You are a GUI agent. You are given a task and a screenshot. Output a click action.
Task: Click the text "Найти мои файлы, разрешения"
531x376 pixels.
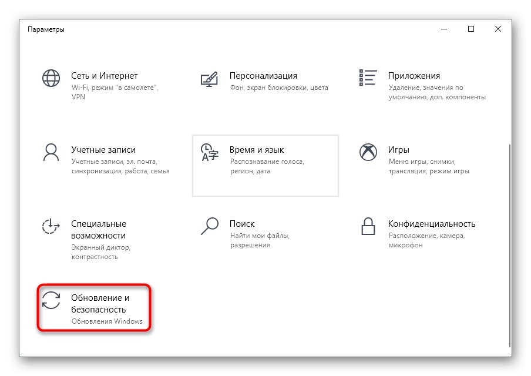[x=260, y=240]
